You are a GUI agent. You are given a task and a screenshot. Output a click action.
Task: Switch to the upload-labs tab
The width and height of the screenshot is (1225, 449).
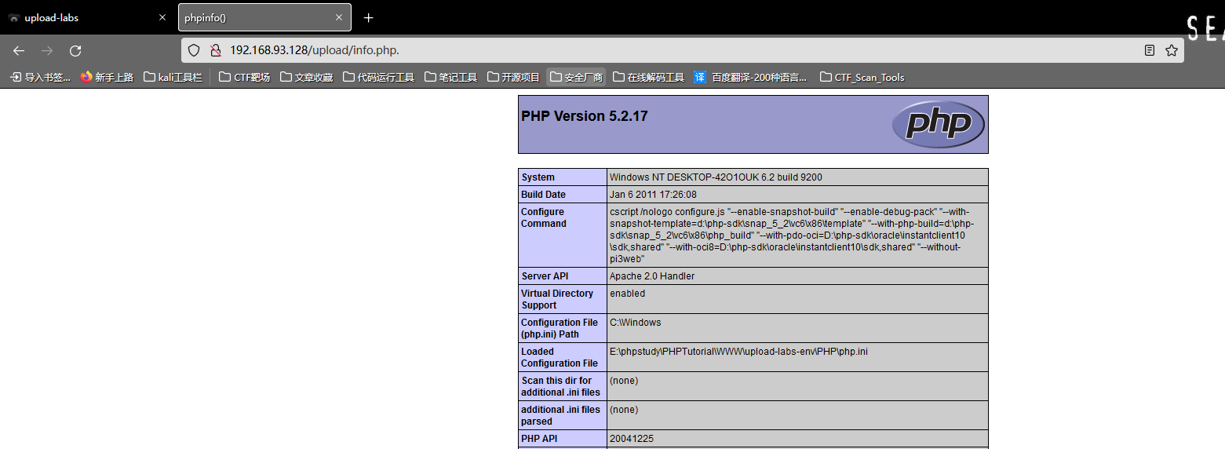coord(86,17)
